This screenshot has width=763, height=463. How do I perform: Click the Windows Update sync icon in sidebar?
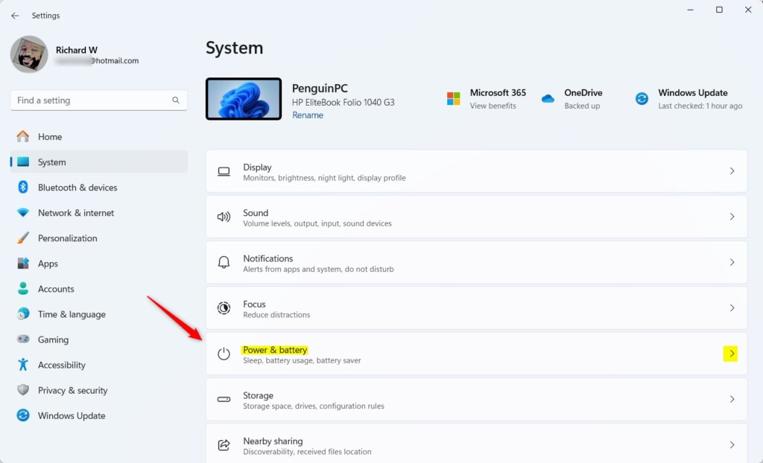23,415
